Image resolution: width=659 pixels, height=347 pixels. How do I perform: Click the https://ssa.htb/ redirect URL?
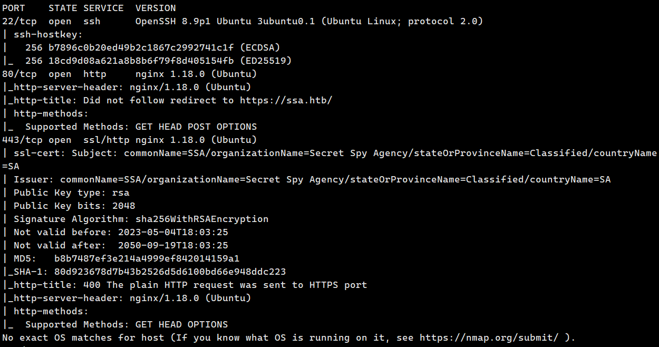[x=286, y=100]
